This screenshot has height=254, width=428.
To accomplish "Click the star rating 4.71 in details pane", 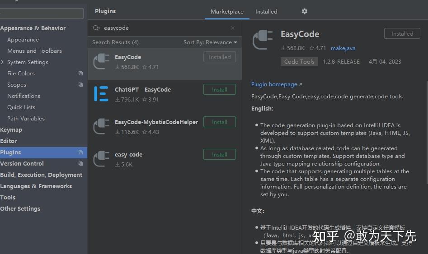I will (318, 48).
